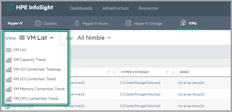Screen dimensions: 232x112
Task: Click the Hyper-V Storage database icon
Action: (x=128, y=23)
